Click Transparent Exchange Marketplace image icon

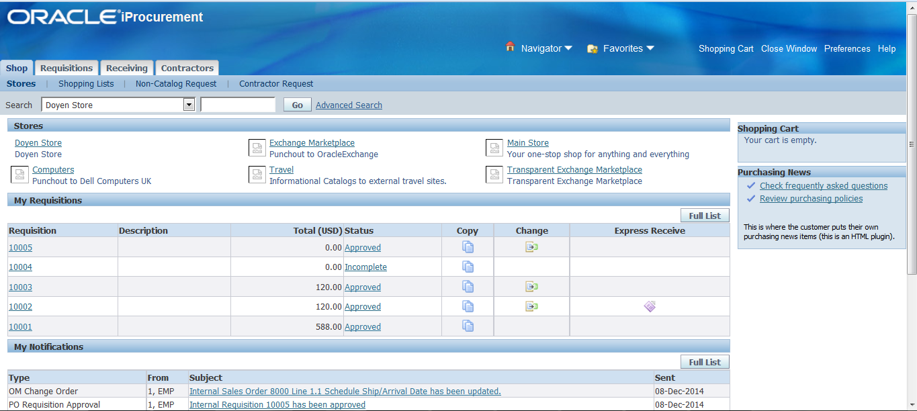(x=495, y=175)
